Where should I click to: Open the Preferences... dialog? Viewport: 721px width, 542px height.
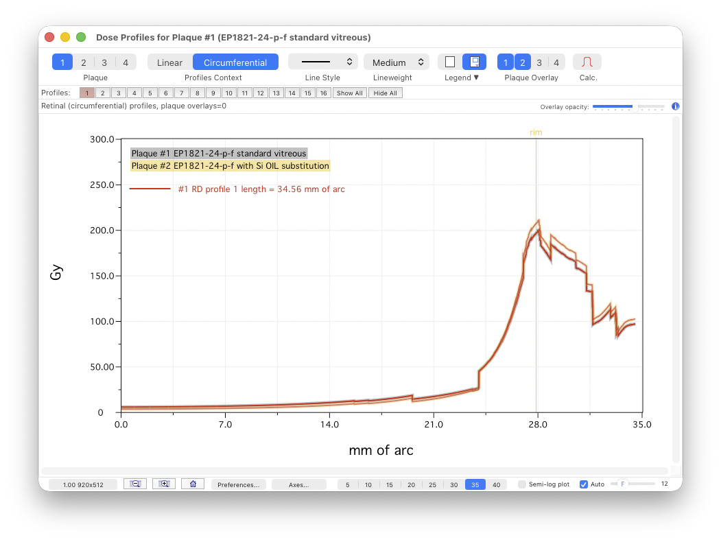(238, 484)
